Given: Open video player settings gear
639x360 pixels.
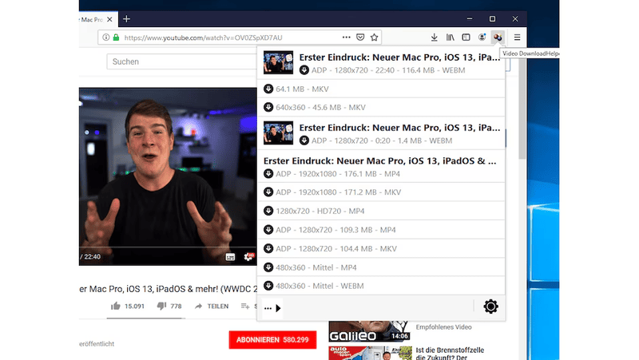Looking at the screenshot, I should click(x=248, y=256).
